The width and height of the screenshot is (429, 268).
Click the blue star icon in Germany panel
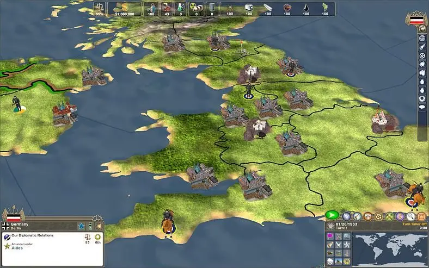click(81, 226)
